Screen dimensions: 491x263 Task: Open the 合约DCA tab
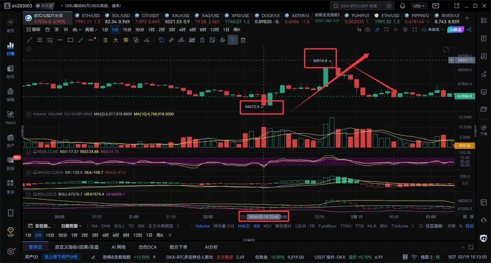click(148, 247)
